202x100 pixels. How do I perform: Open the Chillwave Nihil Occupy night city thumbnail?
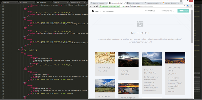pyautogui.click(x=175, y=58)
